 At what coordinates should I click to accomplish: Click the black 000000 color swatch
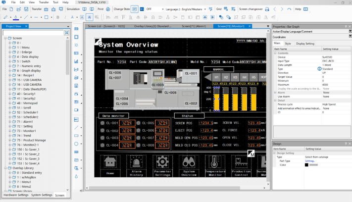click(306, 165)
